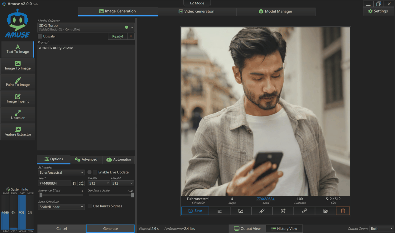This screenshot has width=395, height=233.
Task: Click the Guidance Scale slider handle
Action: (x=132, y=195)
